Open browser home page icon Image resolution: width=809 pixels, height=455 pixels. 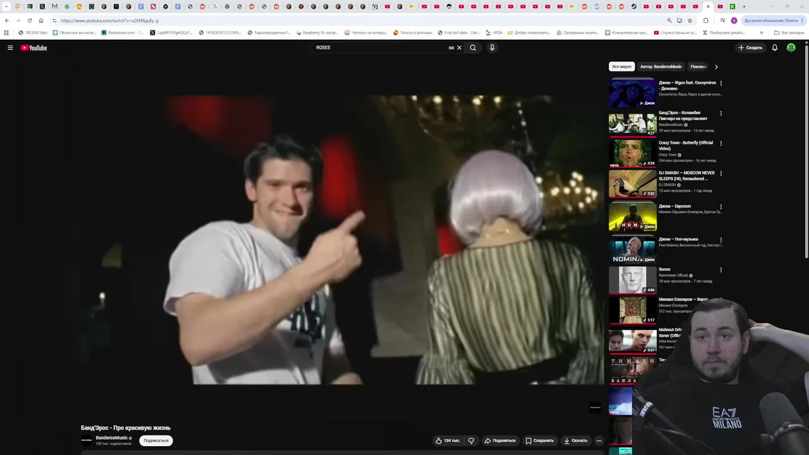tap(41, 20)
